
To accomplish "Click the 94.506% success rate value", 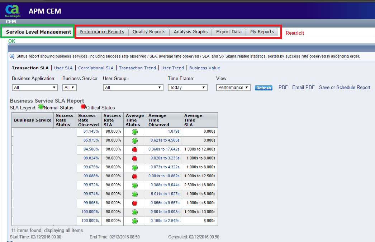I will pyautogui.click(x=91, y=149).
